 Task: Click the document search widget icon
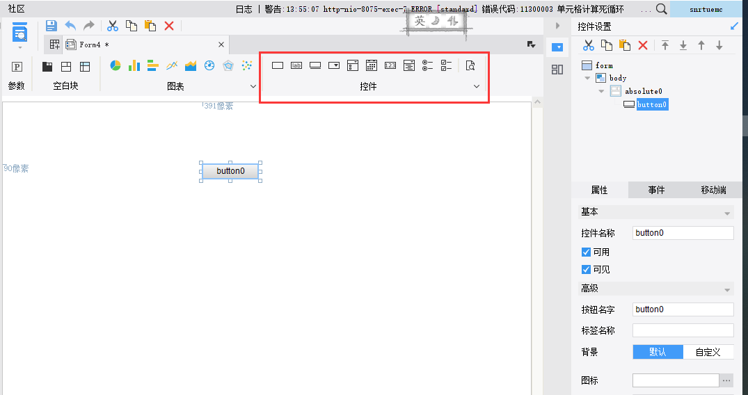coord(470,65)
